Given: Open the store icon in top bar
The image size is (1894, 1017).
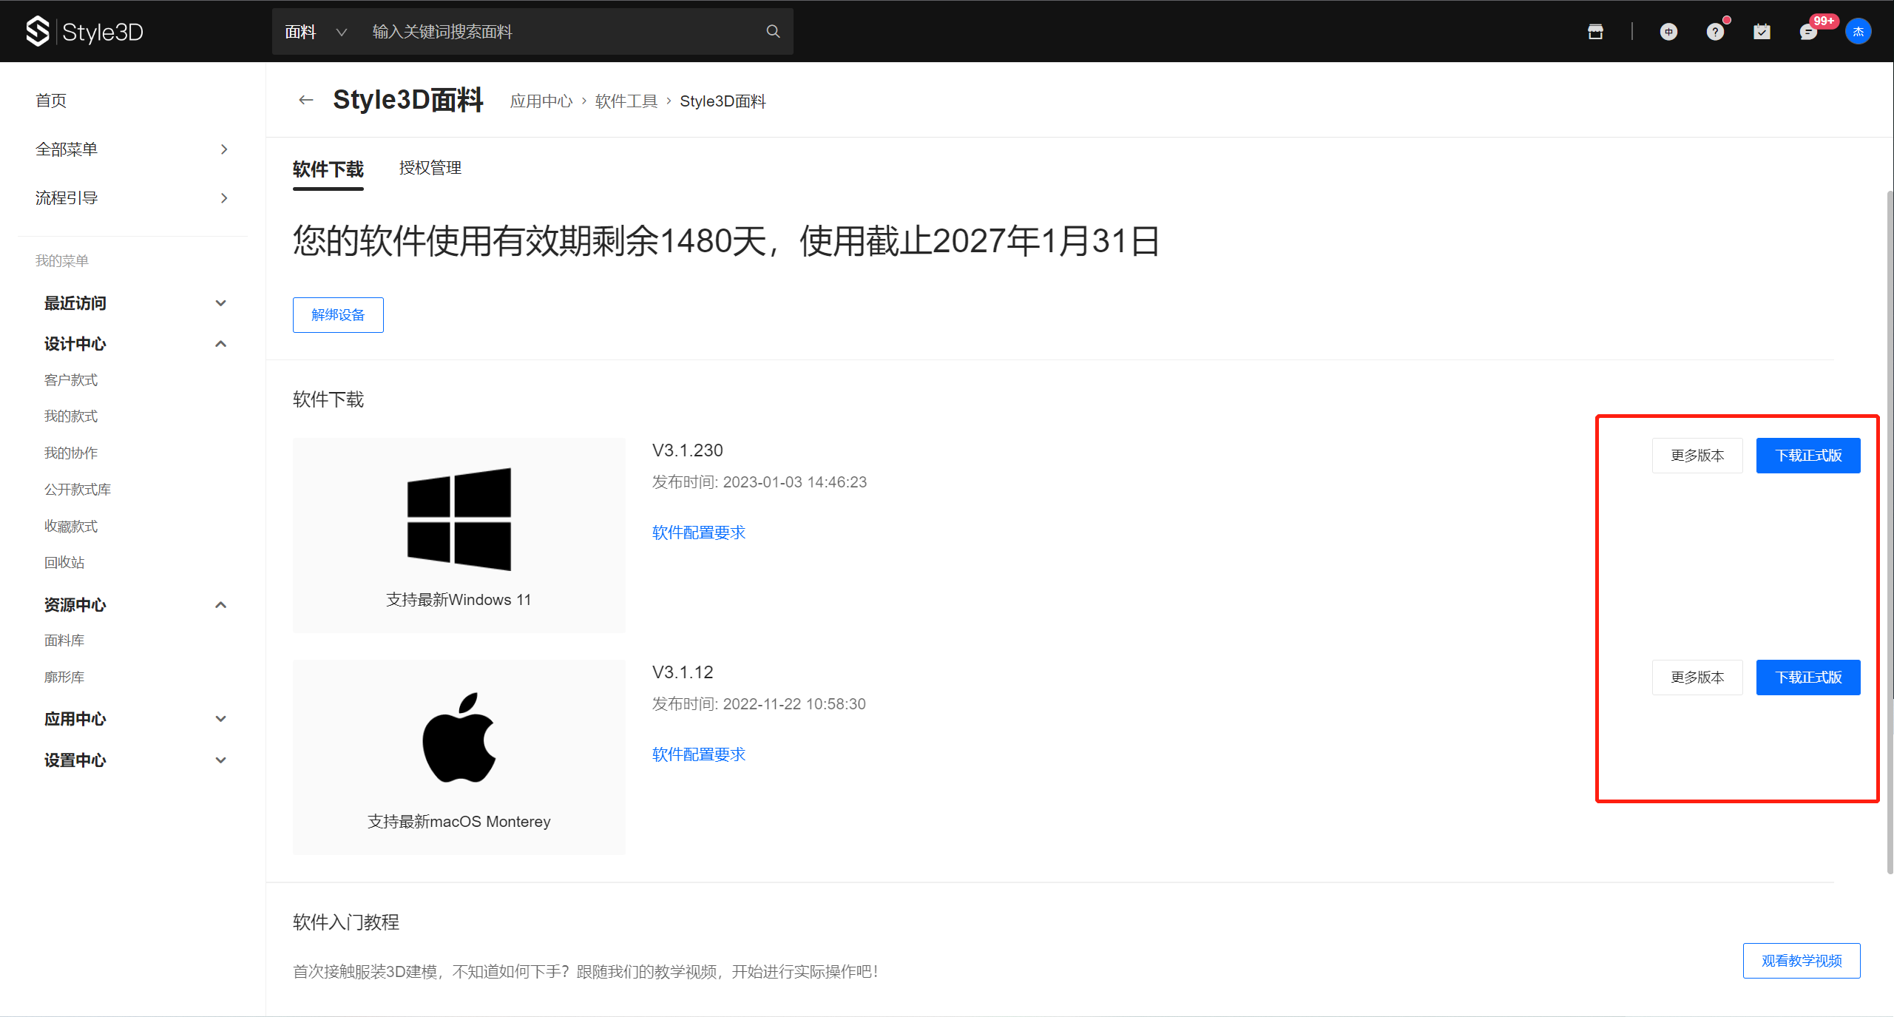Looking at the screenshot, I should (1595, 32).
